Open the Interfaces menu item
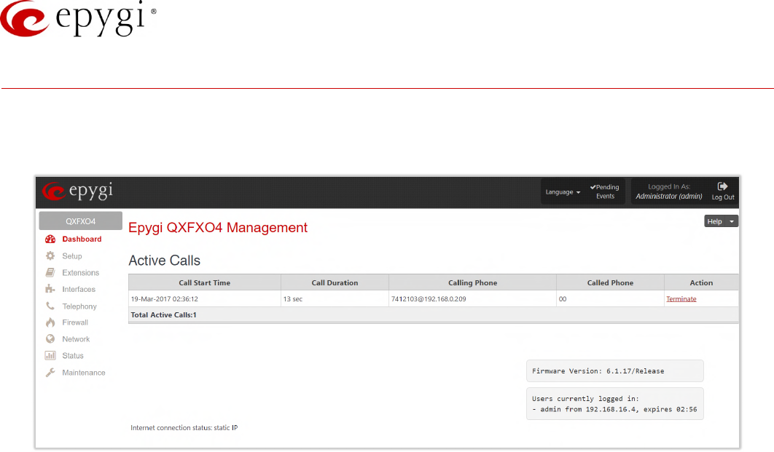 click(x=79, y=290)
